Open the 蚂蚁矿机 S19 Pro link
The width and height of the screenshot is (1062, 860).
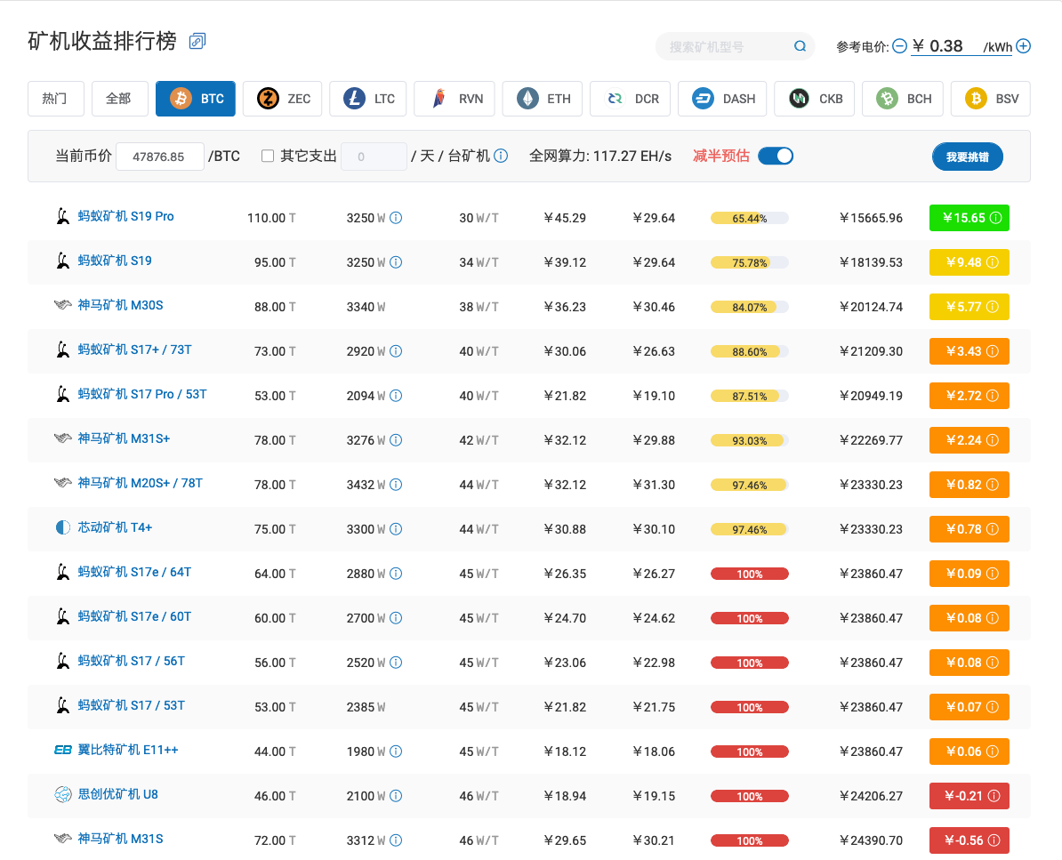tap(125, 216)
